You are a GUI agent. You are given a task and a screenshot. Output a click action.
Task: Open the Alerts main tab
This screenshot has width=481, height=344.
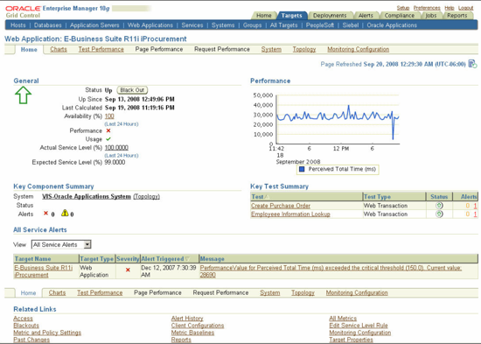point(366,16)
